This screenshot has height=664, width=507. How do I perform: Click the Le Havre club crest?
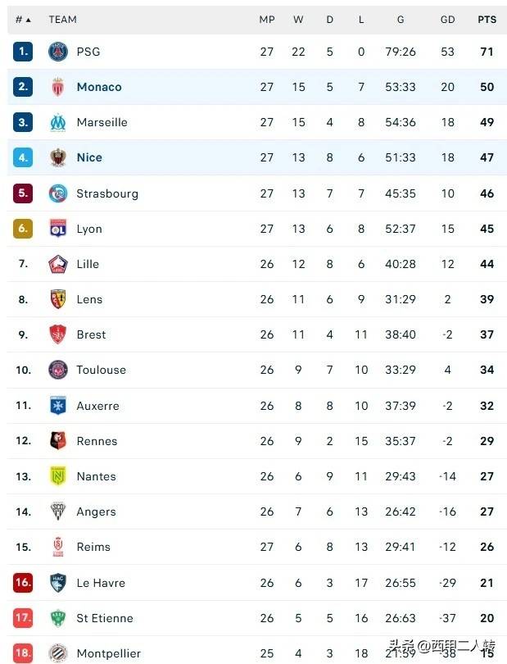click(57, 583)
